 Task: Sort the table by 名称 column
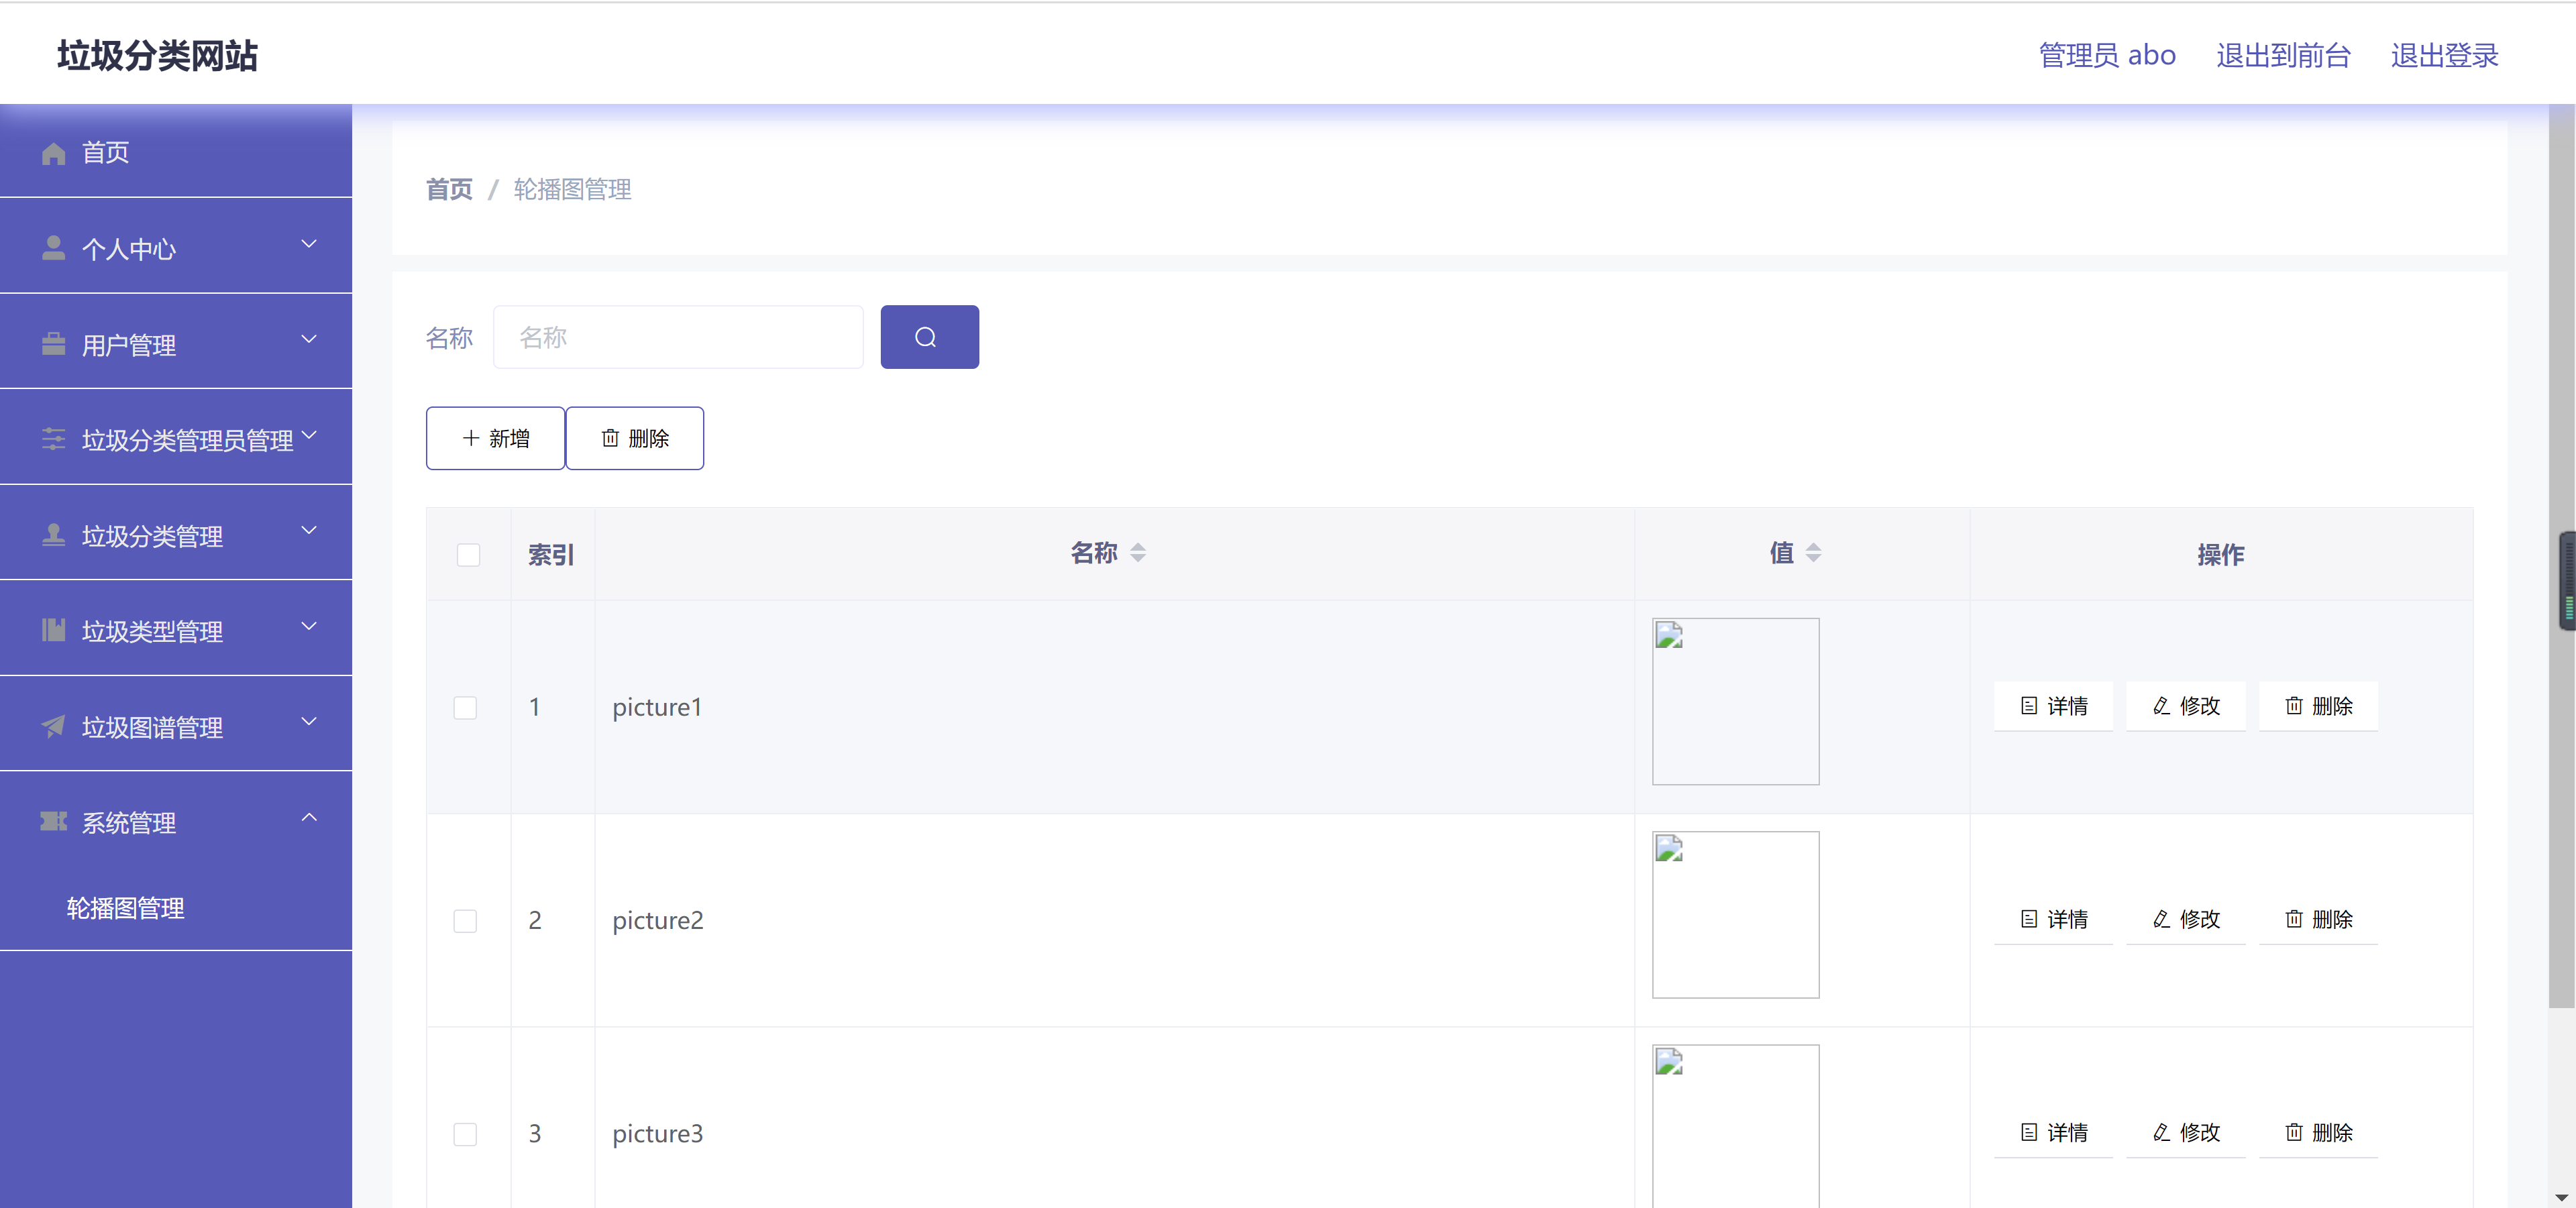[1137, 553]
